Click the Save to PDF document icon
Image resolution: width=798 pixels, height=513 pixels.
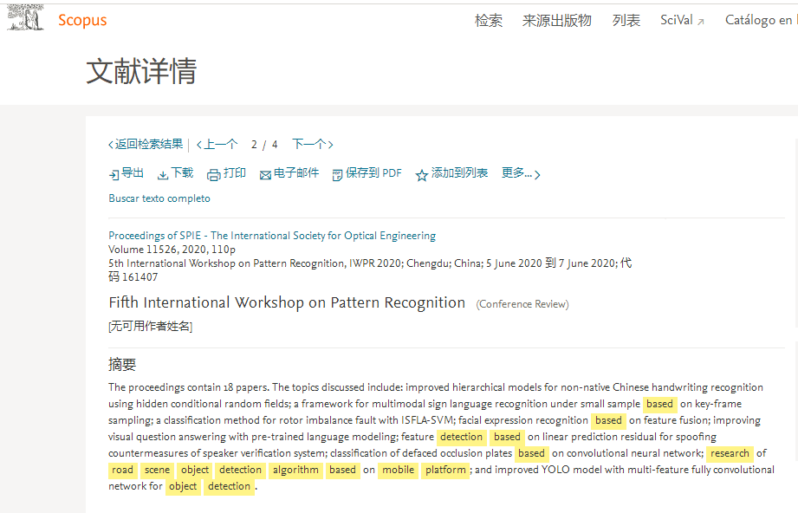pyautogui.click(x=338, y=174)
